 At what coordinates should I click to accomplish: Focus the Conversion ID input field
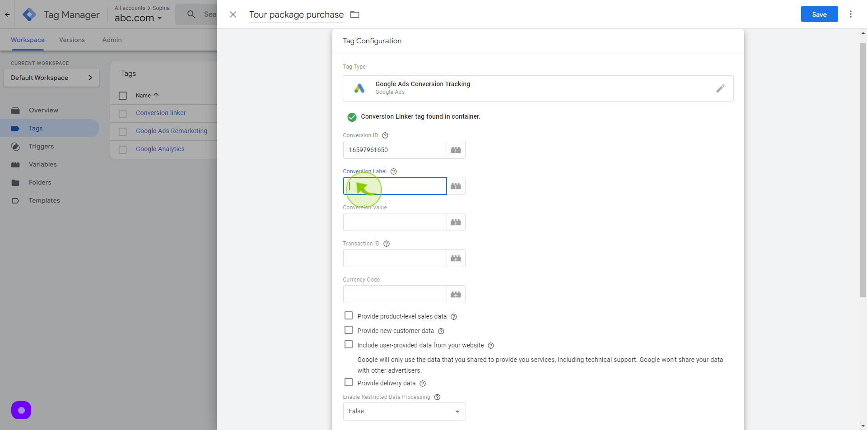(395, 150)
